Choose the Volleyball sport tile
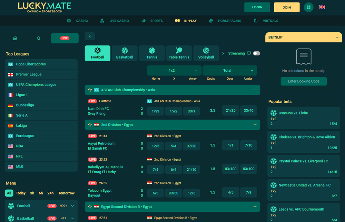This screenshot has height=222, width=345. click(206, 53)
